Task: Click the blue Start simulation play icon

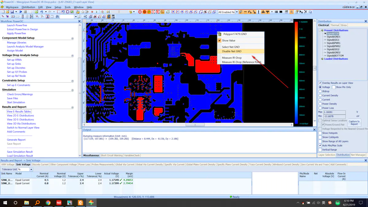Action: click(21, 12)
